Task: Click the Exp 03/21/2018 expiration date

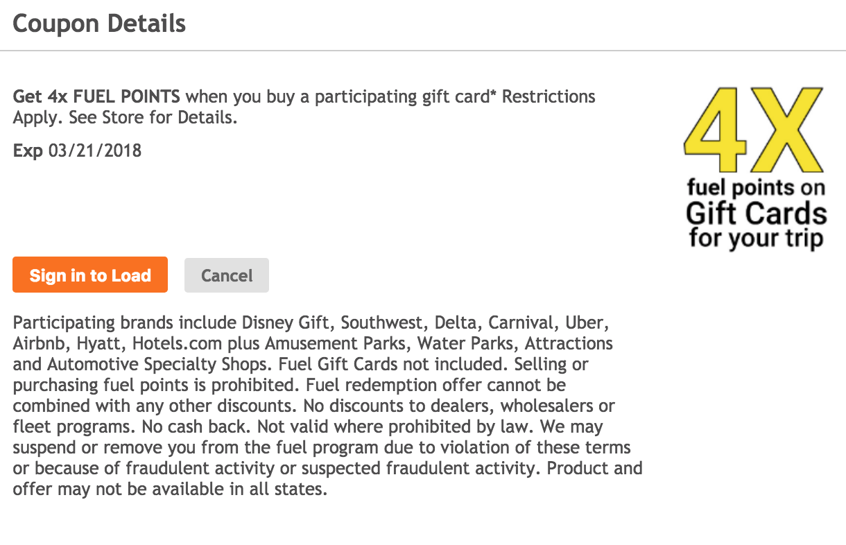Action: click(77, 150)
